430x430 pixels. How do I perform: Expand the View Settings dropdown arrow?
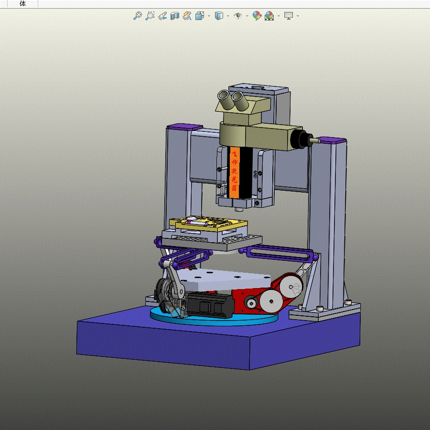tap(298, 16)
